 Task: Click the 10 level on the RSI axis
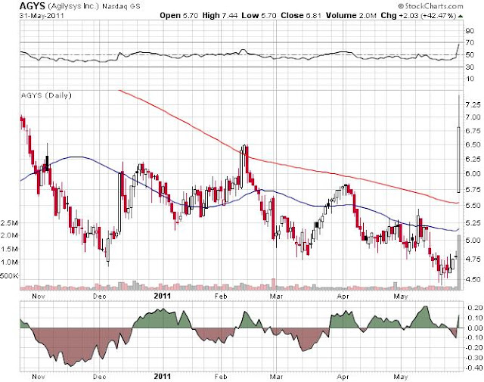(470, 79)
